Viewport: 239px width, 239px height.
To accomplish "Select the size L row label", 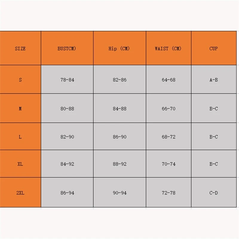I will [20, 137].
